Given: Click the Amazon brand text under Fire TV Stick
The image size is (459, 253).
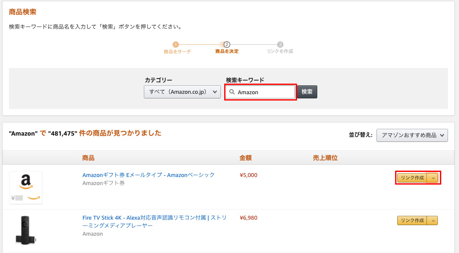Looking at the screenshot, I should (x=93, y=234).
